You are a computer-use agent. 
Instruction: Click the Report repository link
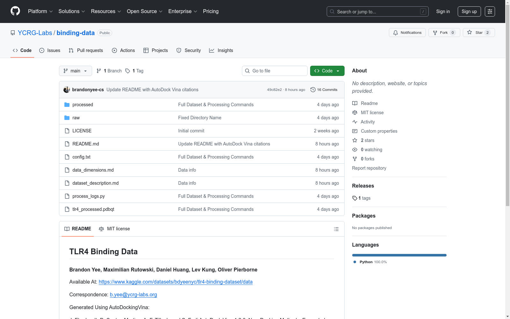pyautogui.click(x=369, y=168)
